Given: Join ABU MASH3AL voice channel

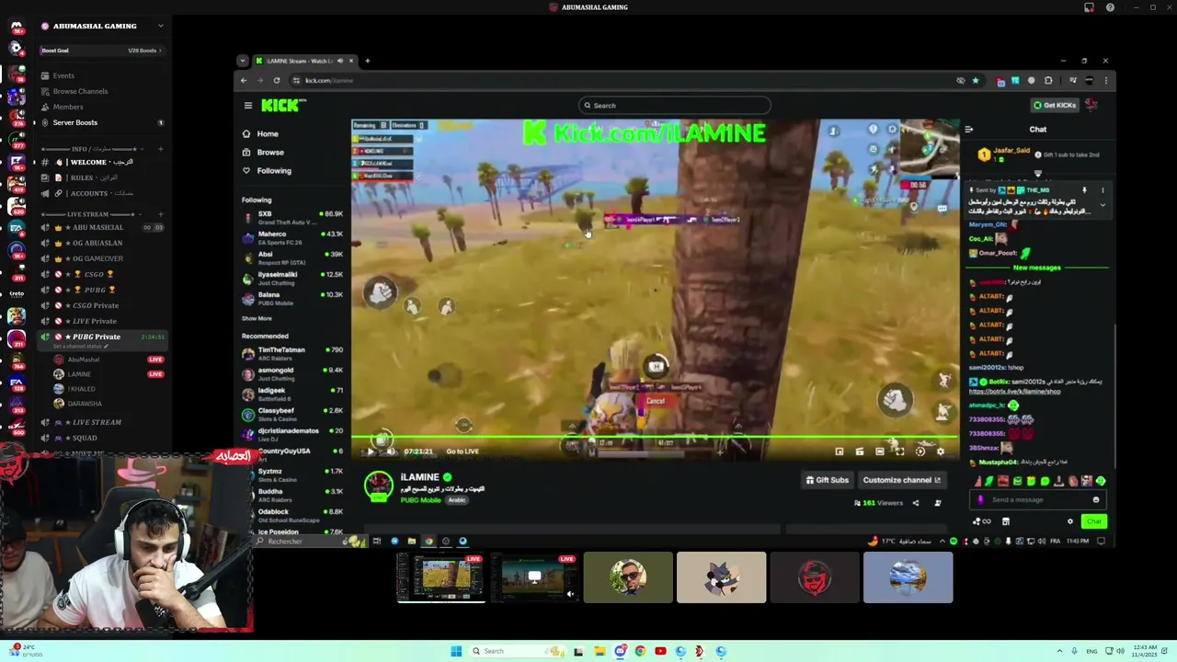Looking at the screenshot, I should (101, 227).
